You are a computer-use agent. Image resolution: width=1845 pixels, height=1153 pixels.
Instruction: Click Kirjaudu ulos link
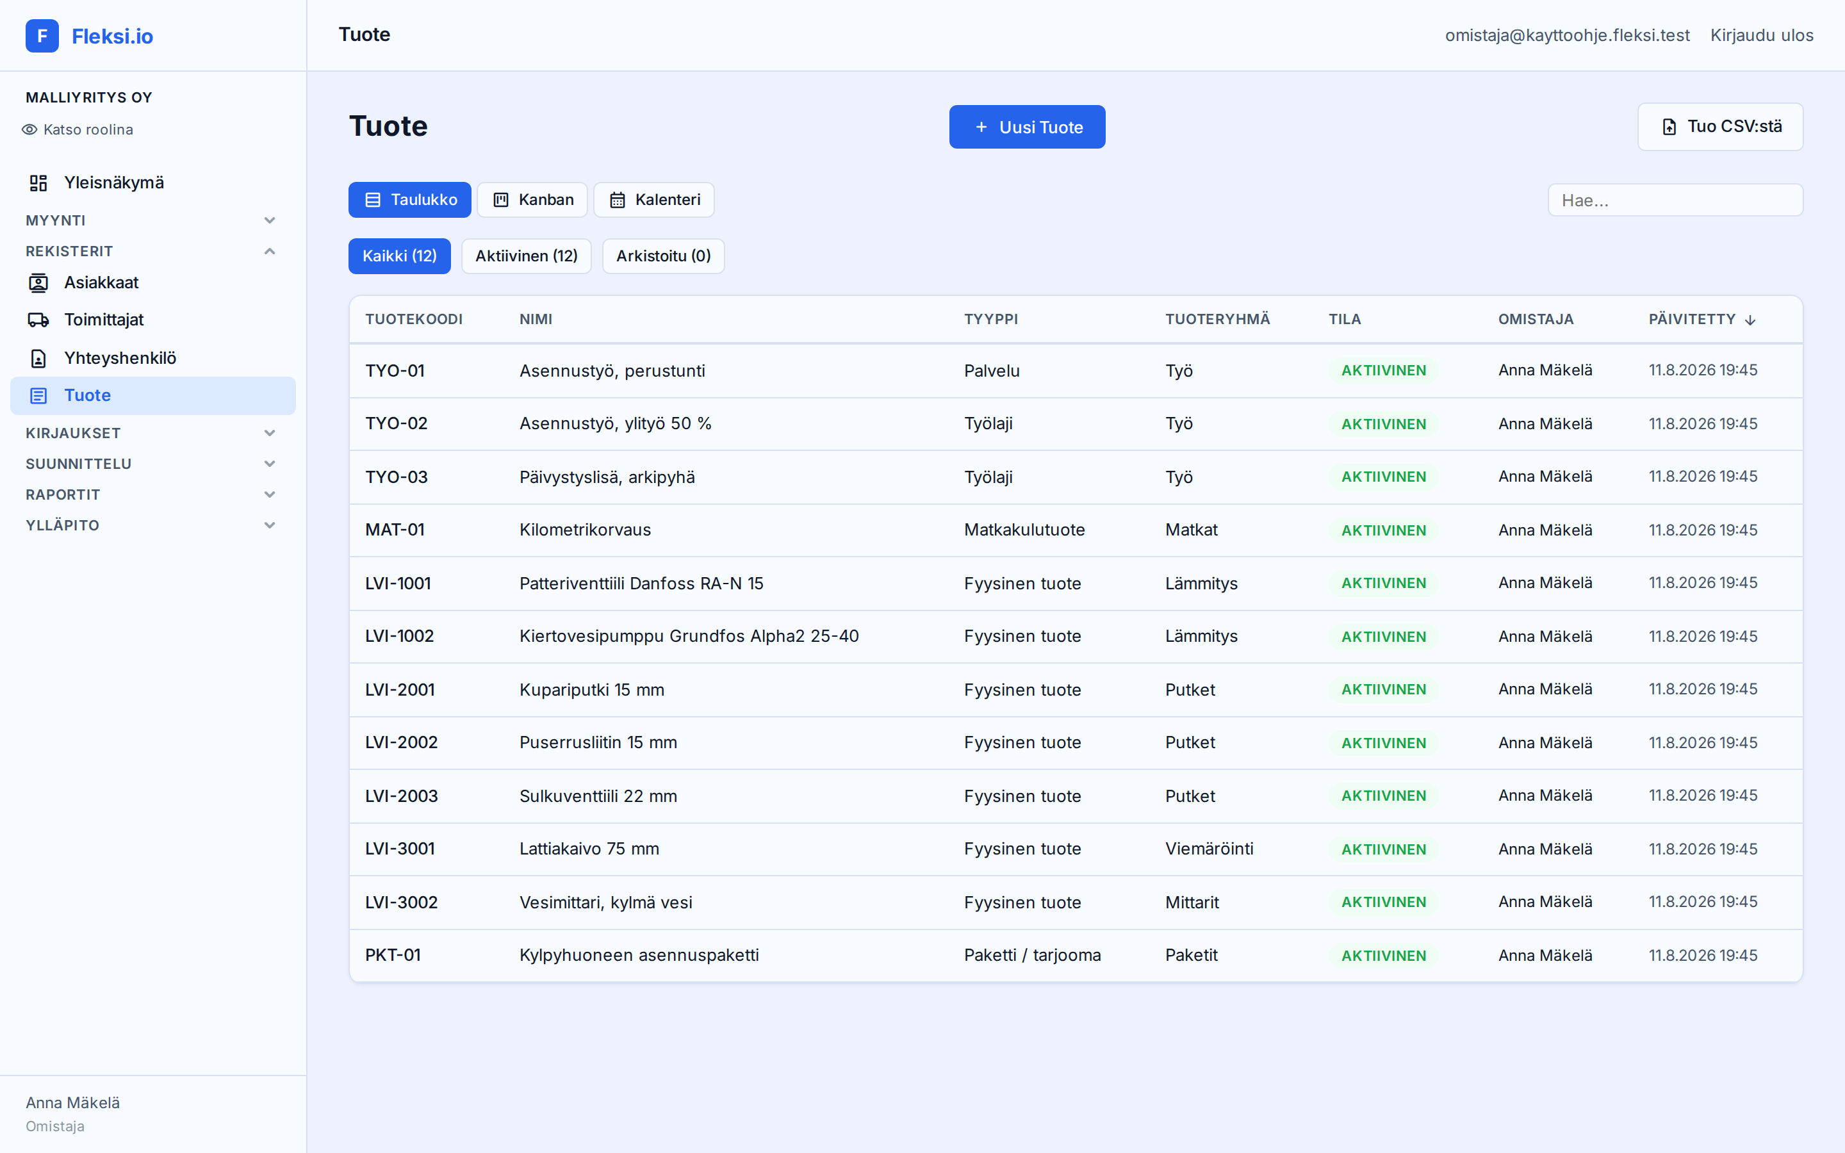click(x=1761, y=35)
